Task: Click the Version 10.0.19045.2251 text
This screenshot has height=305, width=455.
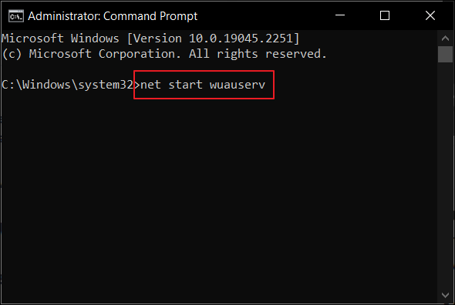Action: pos(213,39)
